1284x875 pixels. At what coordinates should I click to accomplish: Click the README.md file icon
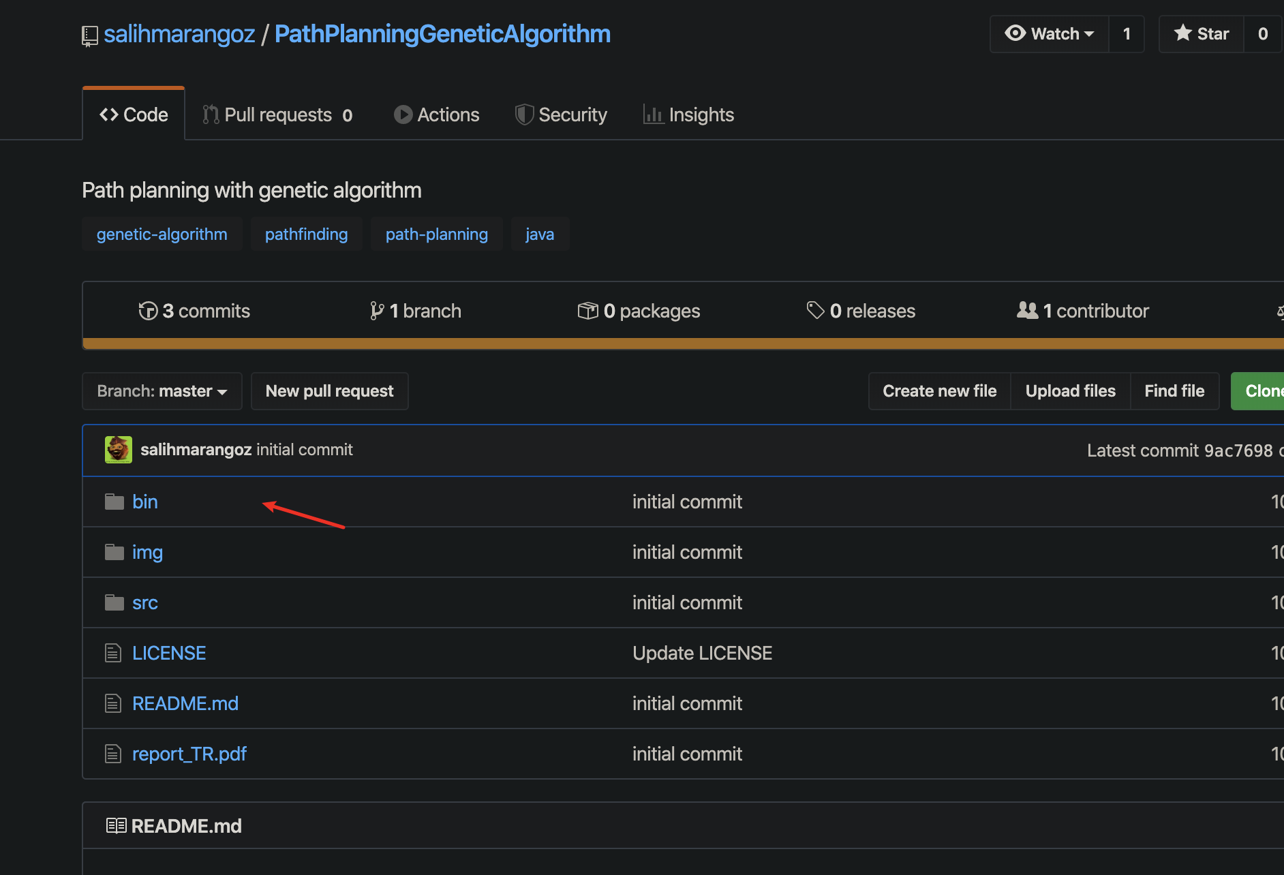pos(113,703)
